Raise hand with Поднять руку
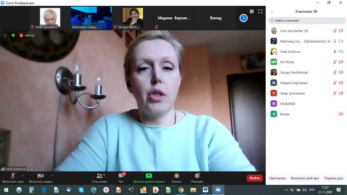The width and height of the screenshot is (347, 195). tap(334, 178)
